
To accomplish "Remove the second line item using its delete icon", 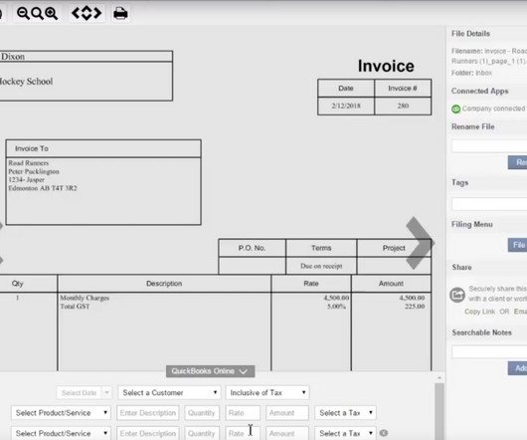I will coord(384,433).
